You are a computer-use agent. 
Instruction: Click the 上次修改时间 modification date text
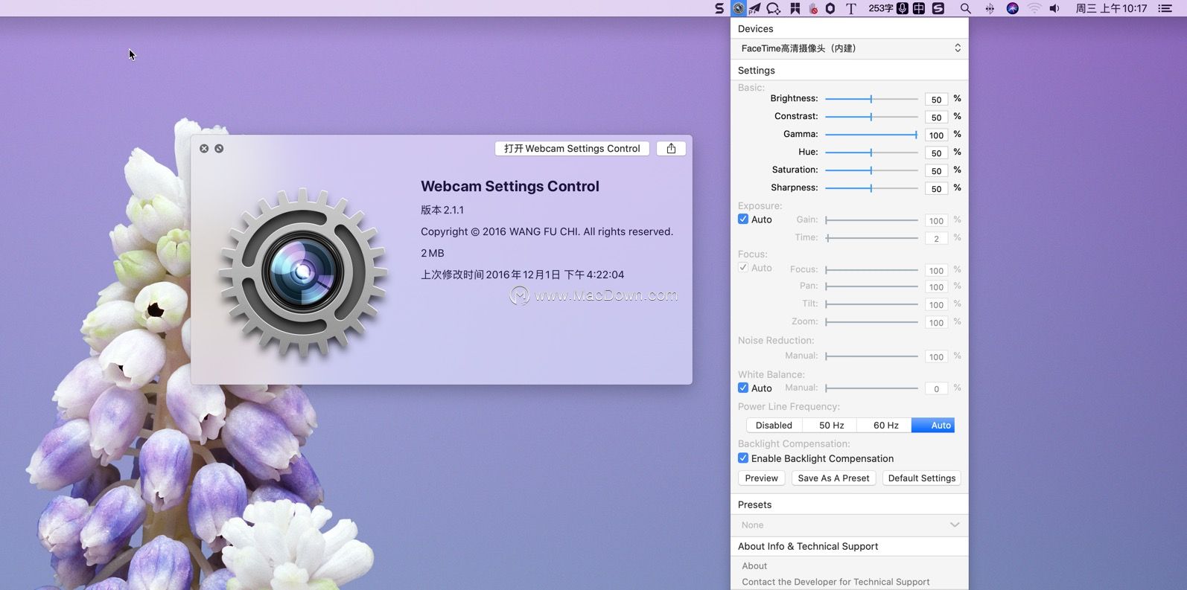[x=522, y=275]
